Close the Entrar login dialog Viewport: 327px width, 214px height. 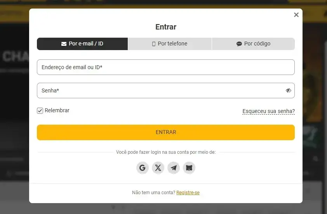coord(296,15)
